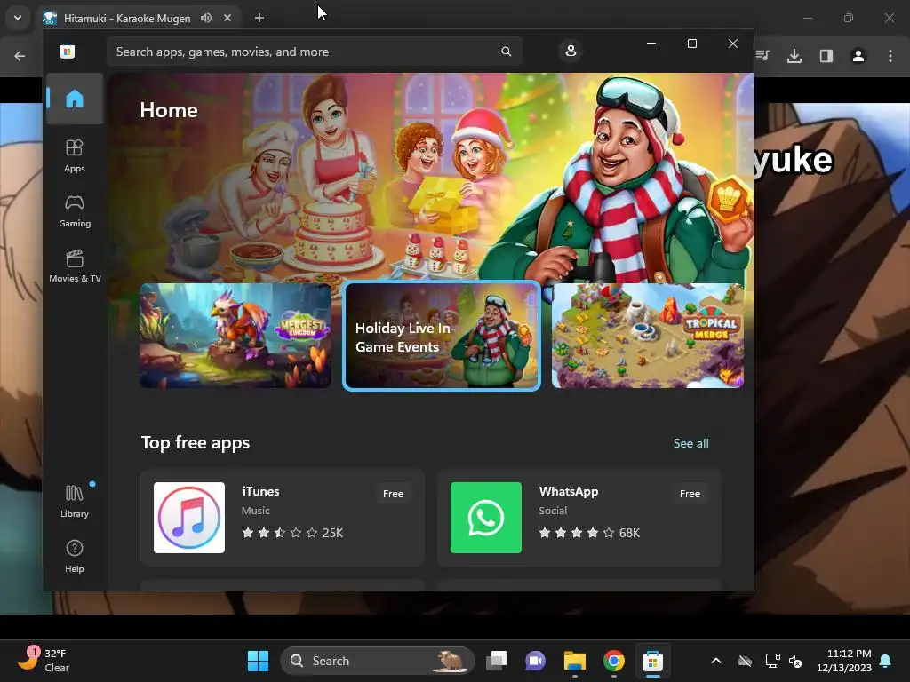Click the iTunes star rating 25K
The height and width of the screenshot is (682, 910).
292,533
